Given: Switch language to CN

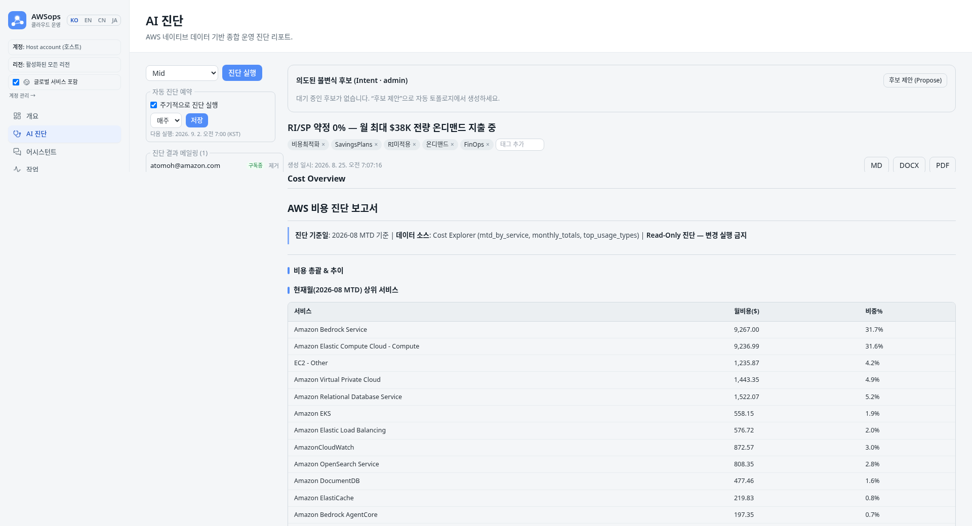Looking at the screenshot, I should (102, 20).
